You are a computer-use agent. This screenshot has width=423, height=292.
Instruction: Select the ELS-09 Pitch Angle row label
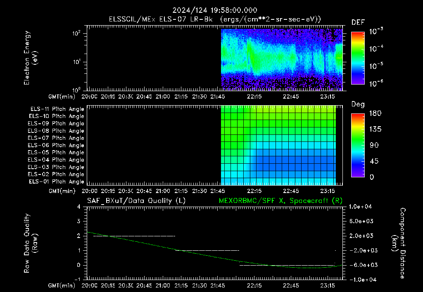tap(56, 124)
